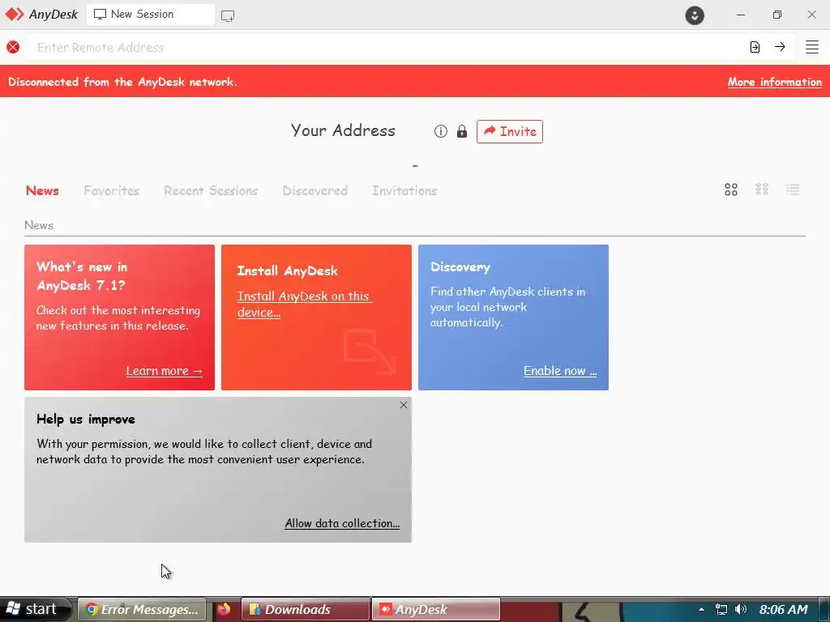
Task: Click the What's new in AnyDesk 7.1 card
Action: tap(120, 317)
